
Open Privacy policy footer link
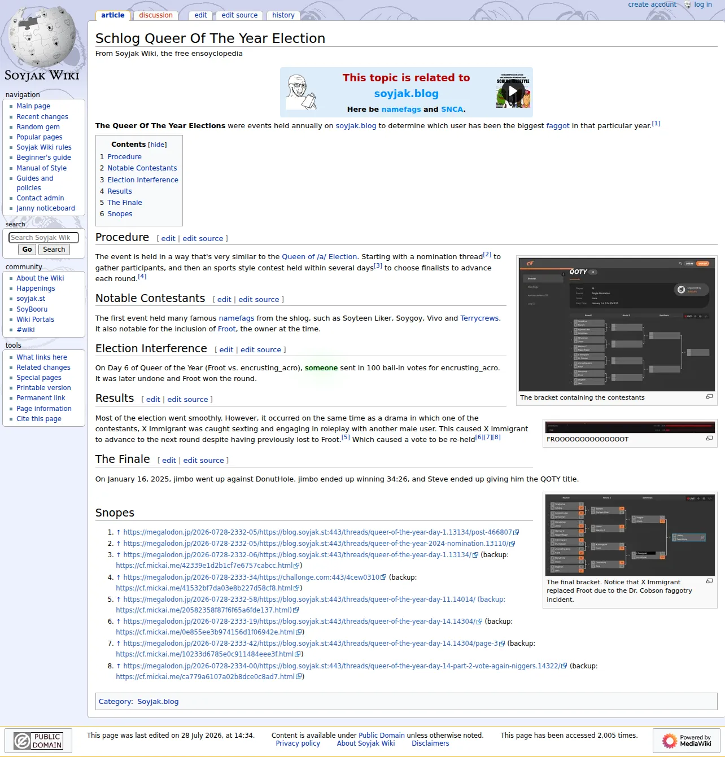click(298, 743)
